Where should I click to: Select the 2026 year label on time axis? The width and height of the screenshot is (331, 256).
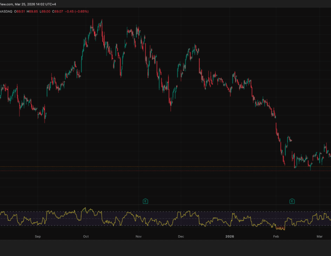click(x=230, y=236)
